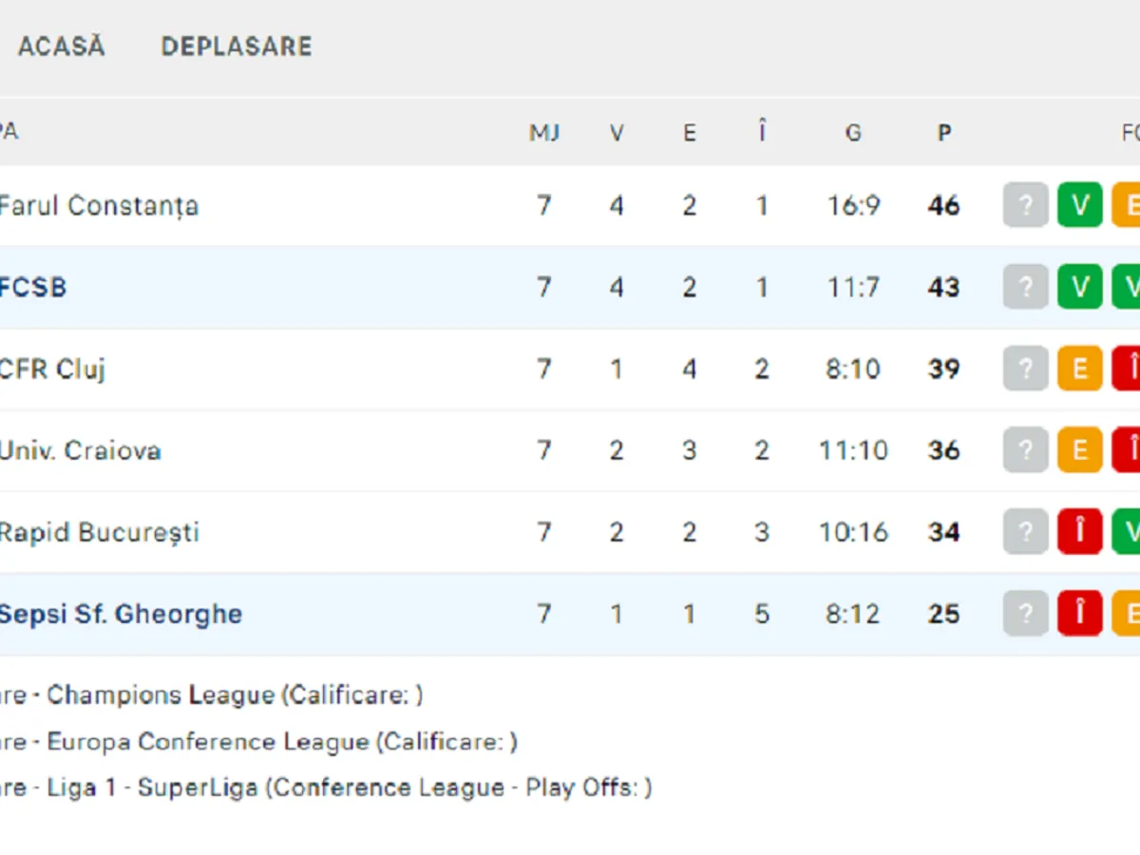Viewport: 1140px width, 855px height.
Task: Open the Rapid București team link
Action: point(99,532)
